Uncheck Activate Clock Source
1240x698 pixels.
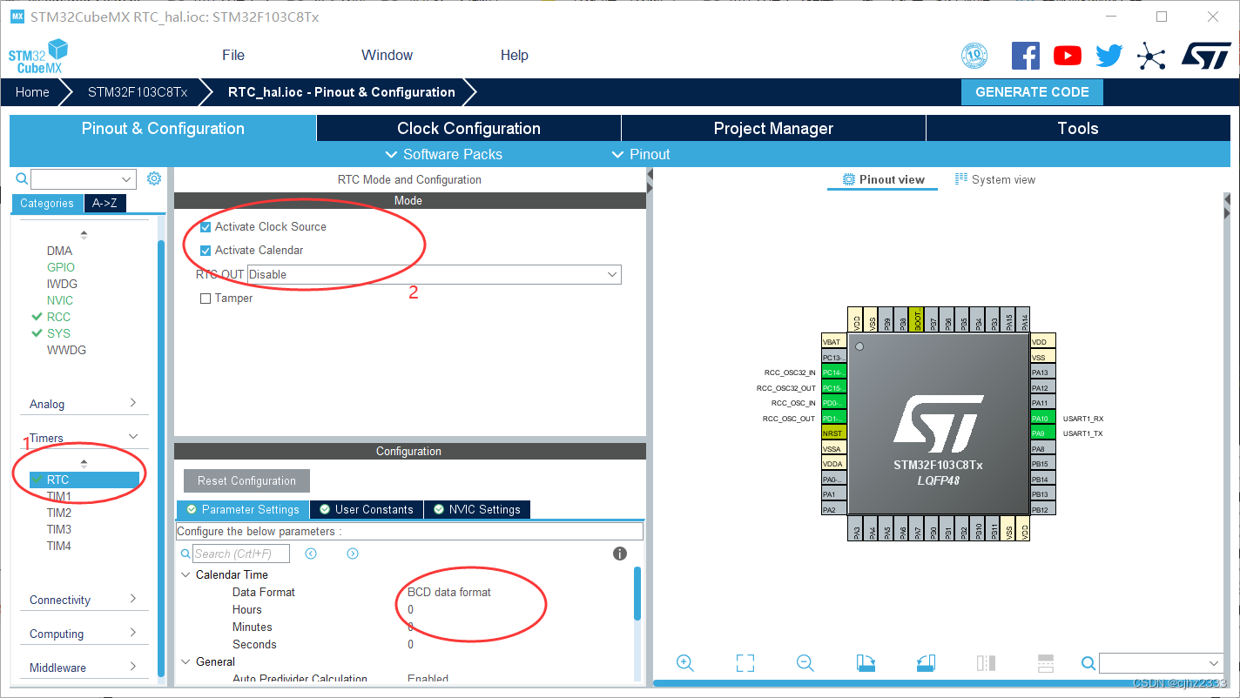point(206,227)
